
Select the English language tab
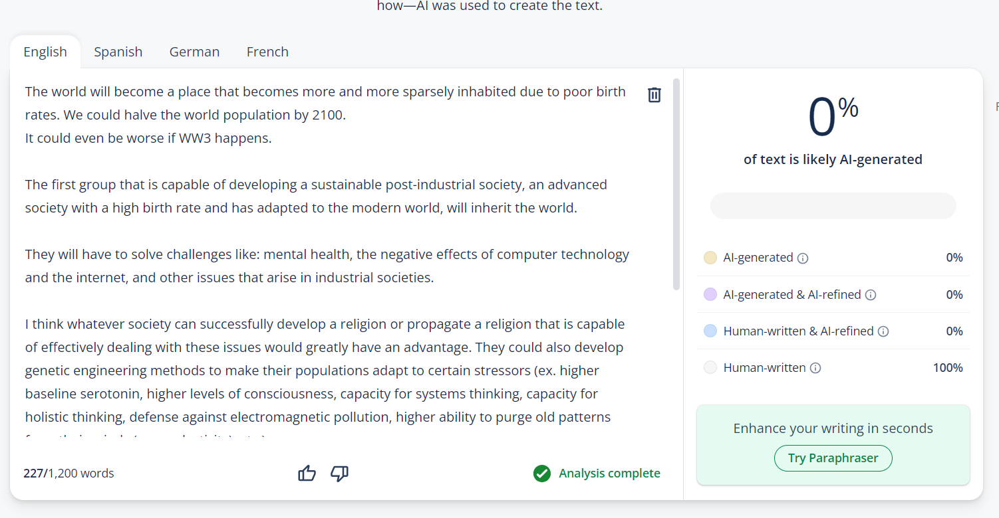point(45,52)
